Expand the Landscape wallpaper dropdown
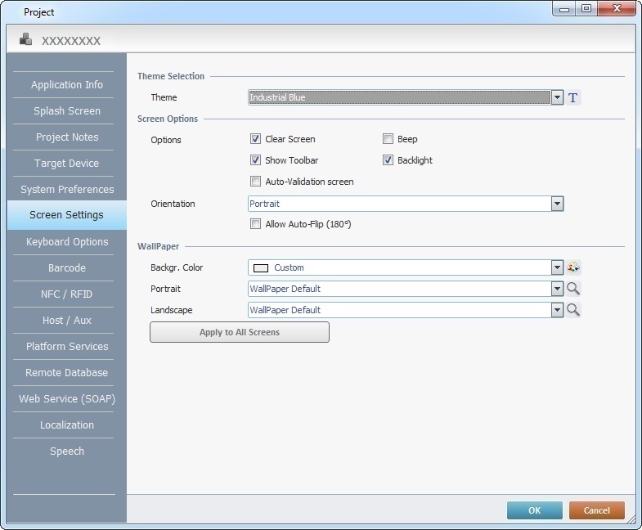 [557, 310]
